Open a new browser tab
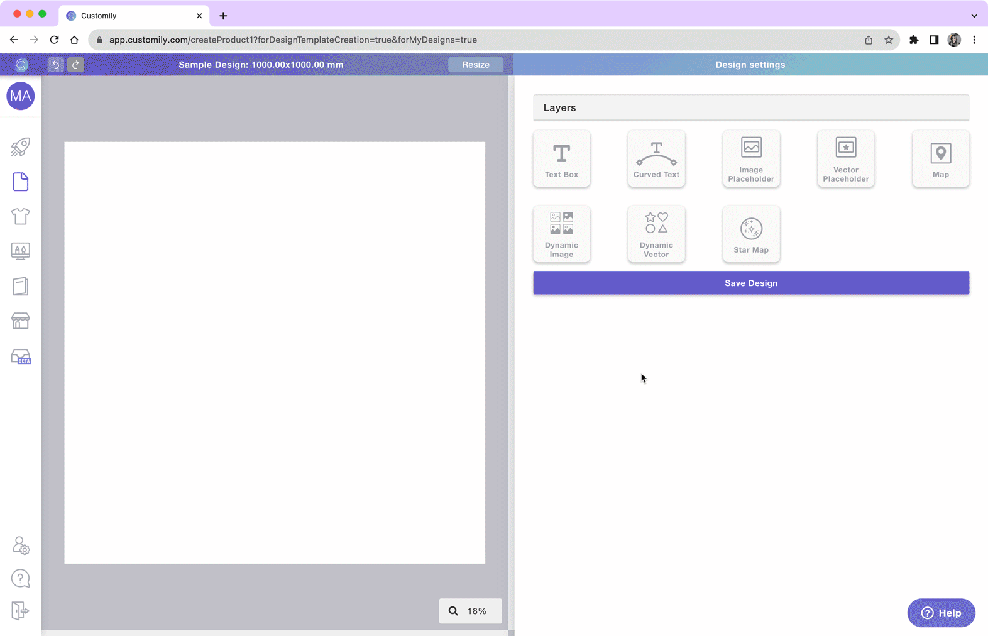 [x=223, y=16]
